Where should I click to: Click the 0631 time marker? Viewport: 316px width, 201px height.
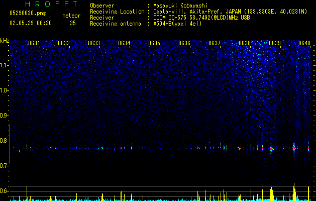coord(34,43)
